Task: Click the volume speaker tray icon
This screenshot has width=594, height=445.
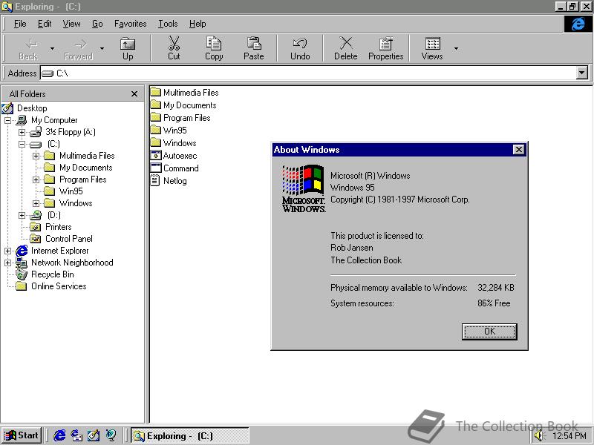Action: [538, 436]
